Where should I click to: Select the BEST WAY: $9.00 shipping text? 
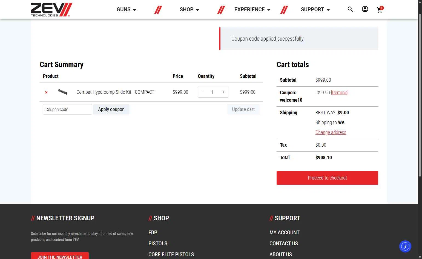click(332, 113)
